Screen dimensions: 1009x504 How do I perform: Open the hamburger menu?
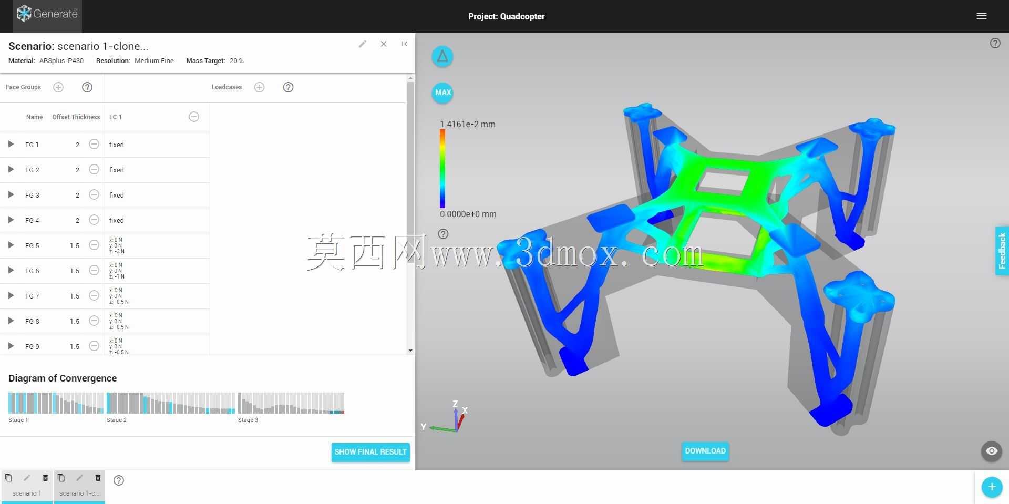click(981, 16)
